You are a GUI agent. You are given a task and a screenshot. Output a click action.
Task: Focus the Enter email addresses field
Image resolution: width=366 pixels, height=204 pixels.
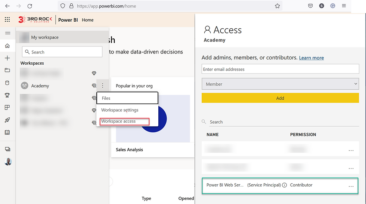pyautogui.click(x=280, y=69)
